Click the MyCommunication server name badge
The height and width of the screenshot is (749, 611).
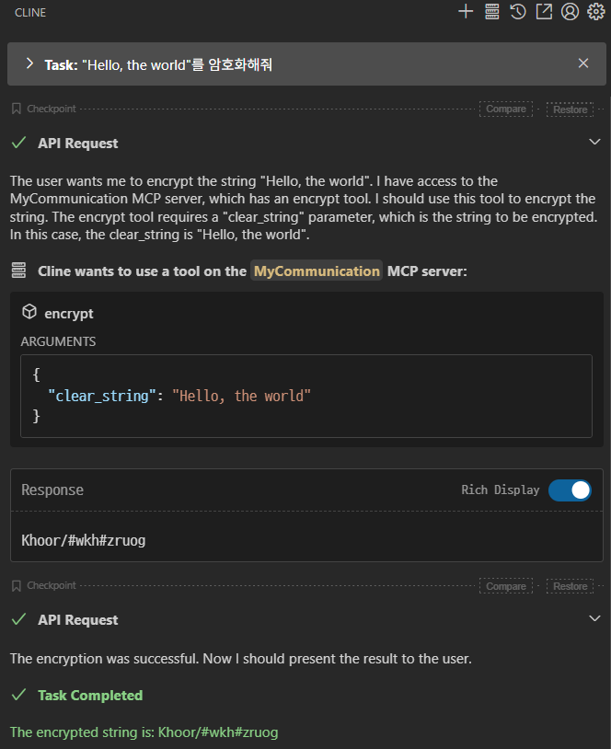coord(317,271)
